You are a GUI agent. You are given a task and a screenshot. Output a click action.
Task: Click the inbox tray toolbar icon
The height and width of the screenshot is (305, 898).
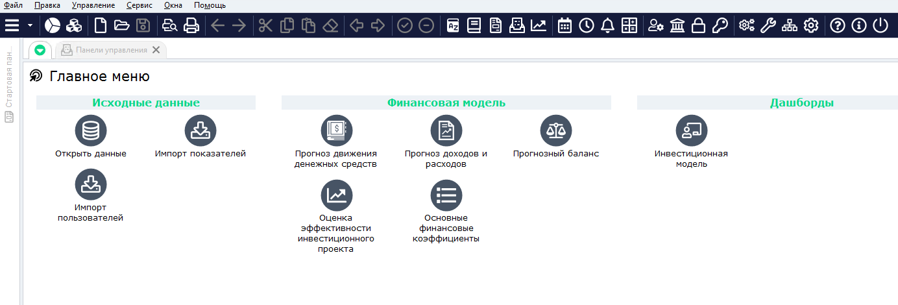[x=516, y=25]
